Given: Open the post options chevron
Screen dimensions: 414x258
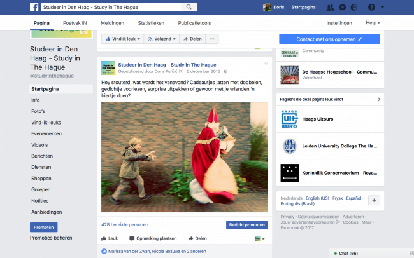Looking at the screenshot, I should 266,64.
